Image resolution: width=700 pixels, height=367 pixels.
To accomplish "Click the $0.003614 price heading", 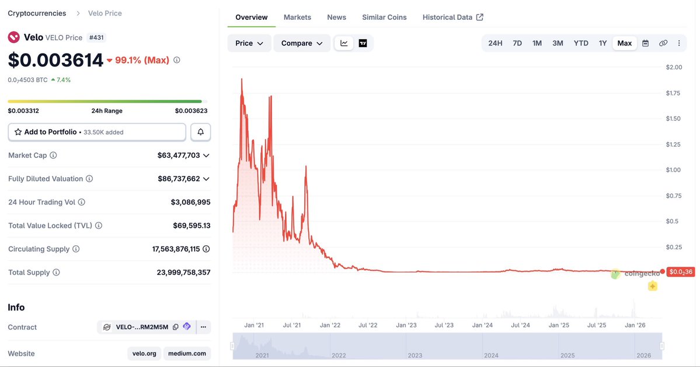I will tap(55, 60).
